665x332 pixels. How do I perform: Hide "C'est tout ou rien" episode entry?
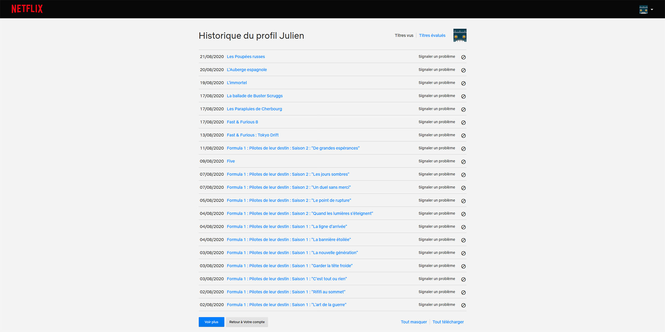[463, 279]
